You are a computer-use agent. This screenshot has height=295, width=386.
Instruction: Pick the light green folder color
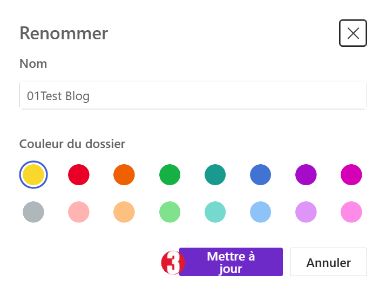pos(170,212)
